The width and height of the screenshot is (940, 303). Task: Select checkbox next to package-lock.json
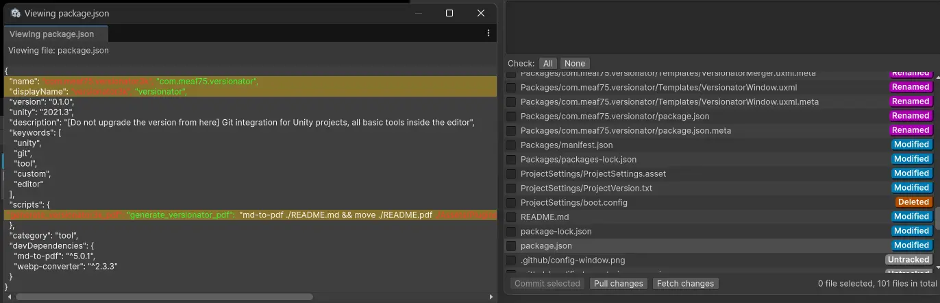(x=511, y=231)
